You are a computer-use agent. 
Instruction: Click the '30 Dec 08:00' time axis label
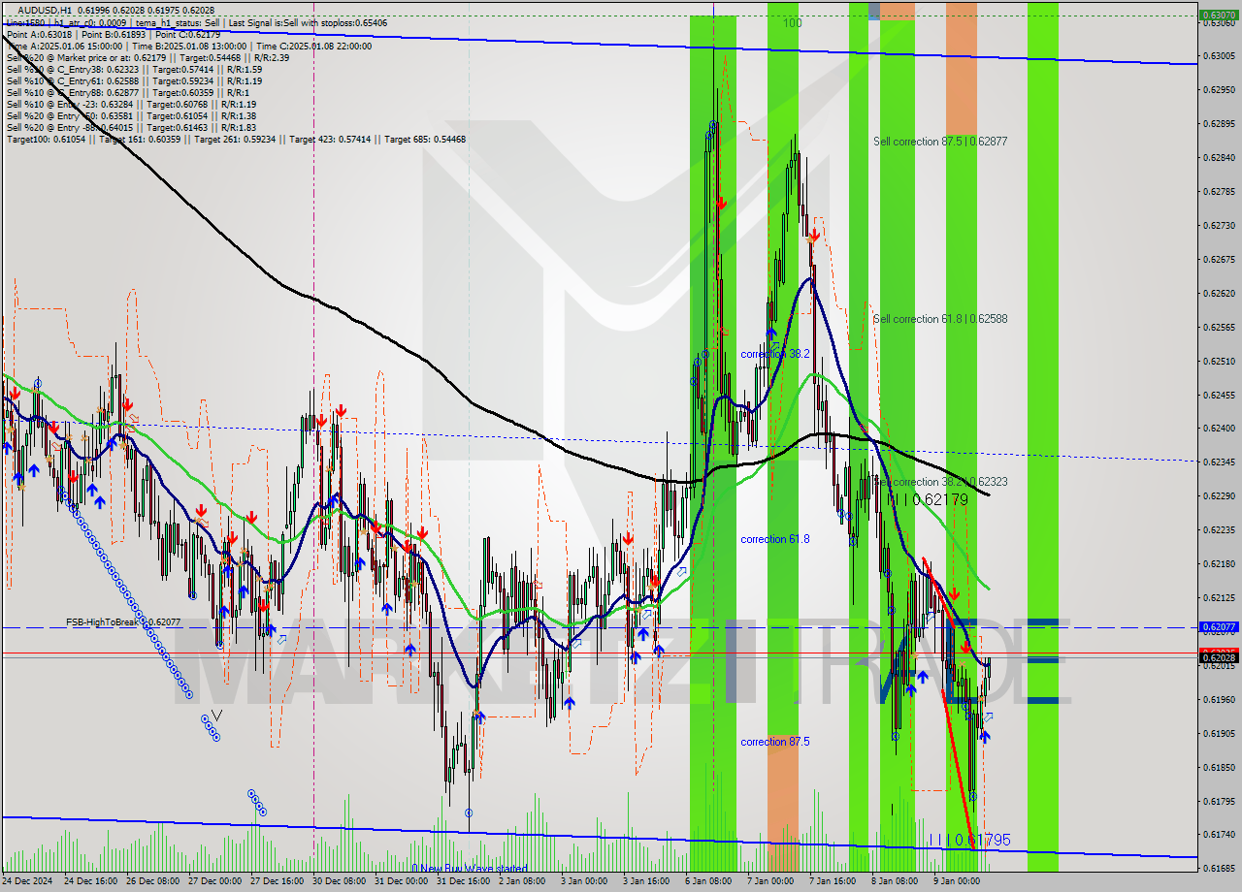(x=340, y=881)
